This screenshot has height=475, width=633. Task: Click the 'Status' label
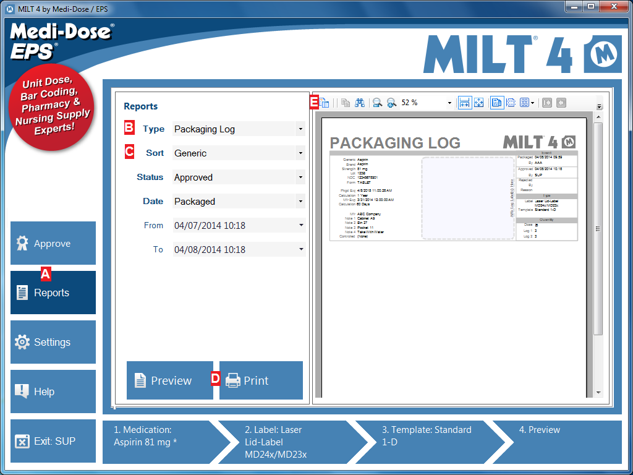coord(150,177)
